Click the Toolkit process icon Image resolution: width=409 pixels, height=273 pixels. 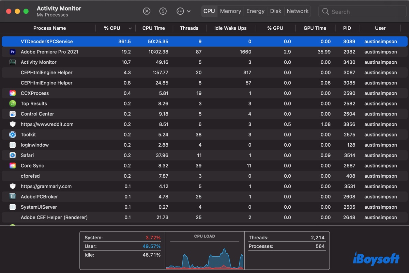pos(13,135)
